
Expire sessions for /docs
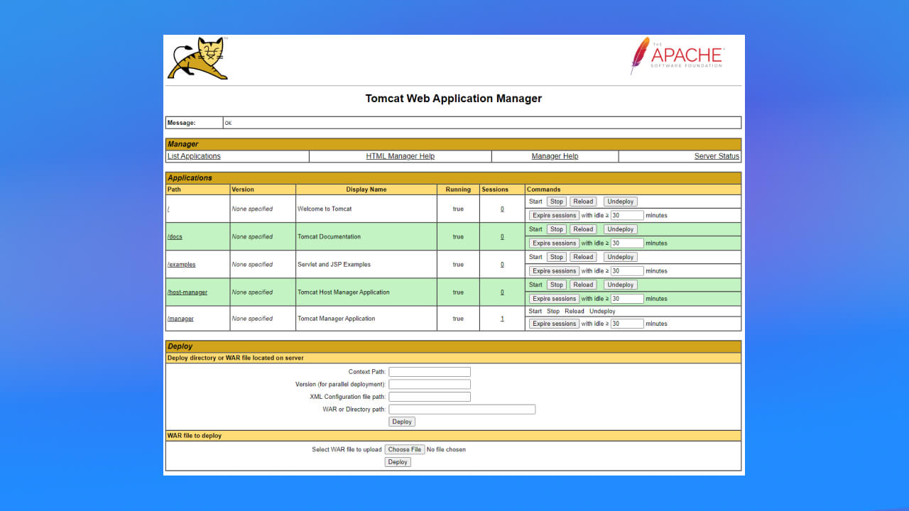coord(555,243)
